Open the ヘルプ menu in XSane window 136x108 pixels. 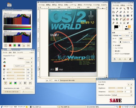coord(31,53)
